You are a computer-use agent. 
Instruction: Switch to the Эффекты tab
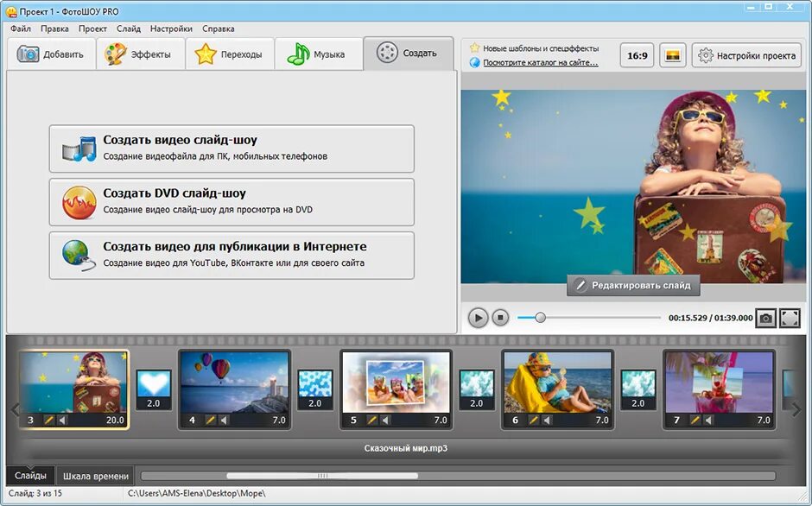click(x=140, y=54)
